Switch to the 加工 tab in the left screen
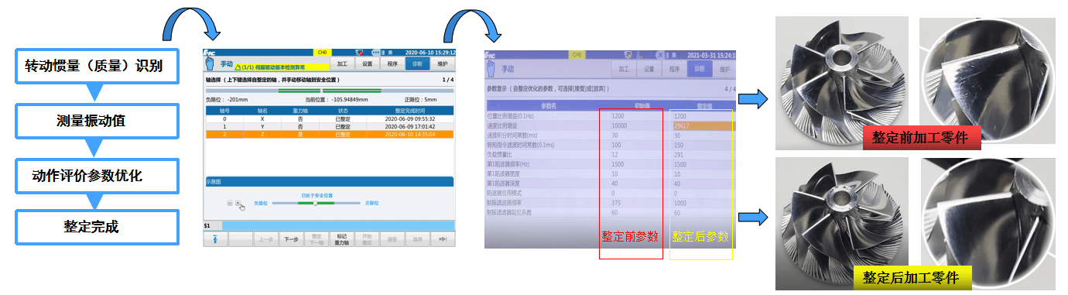This screenshot has width=1068, height=295. (x=342, y=64)
